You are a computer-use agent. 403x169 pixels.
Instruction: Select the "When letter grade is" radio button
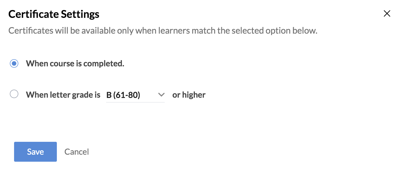tap(14, 94)
